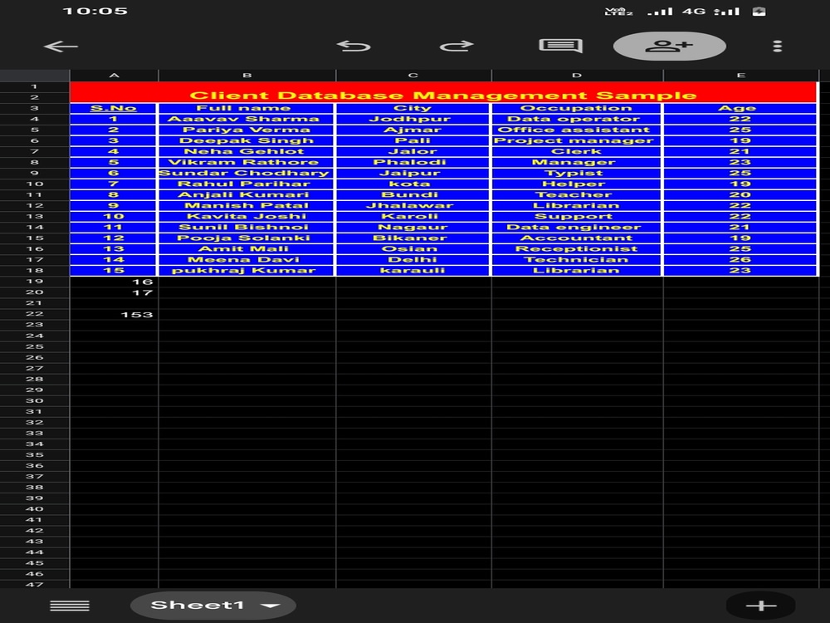Select the Occupation header cell
The height and width of the screenshot is (623, 830).
tap(577, 108)
